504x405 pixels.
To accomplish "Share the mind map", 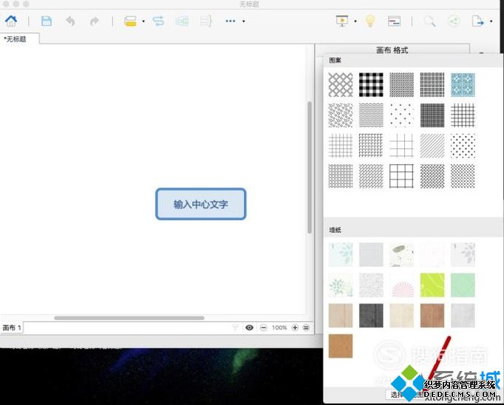I will (454, 21).
